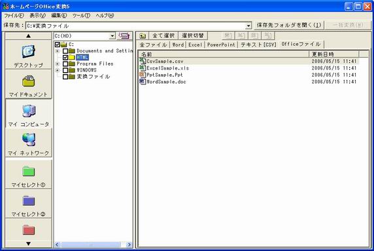This screenshot has height=251, width=374.
Task: Open the ヘルプ(H) menu
Action: (x=105, y=16)
